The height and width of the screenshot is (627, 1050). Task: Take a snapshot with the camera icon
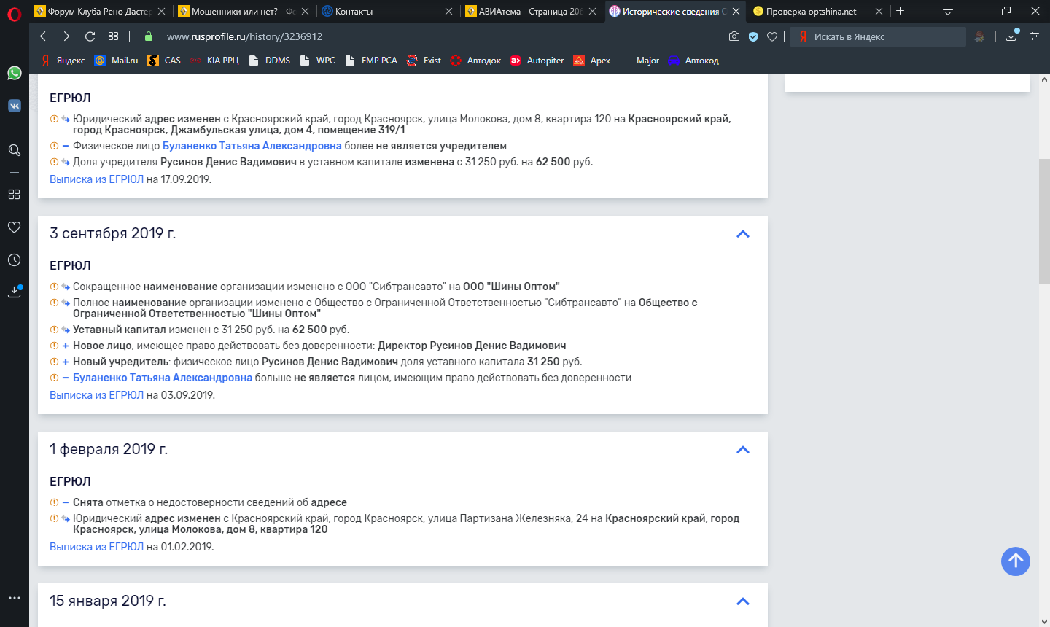coord(734,36)
